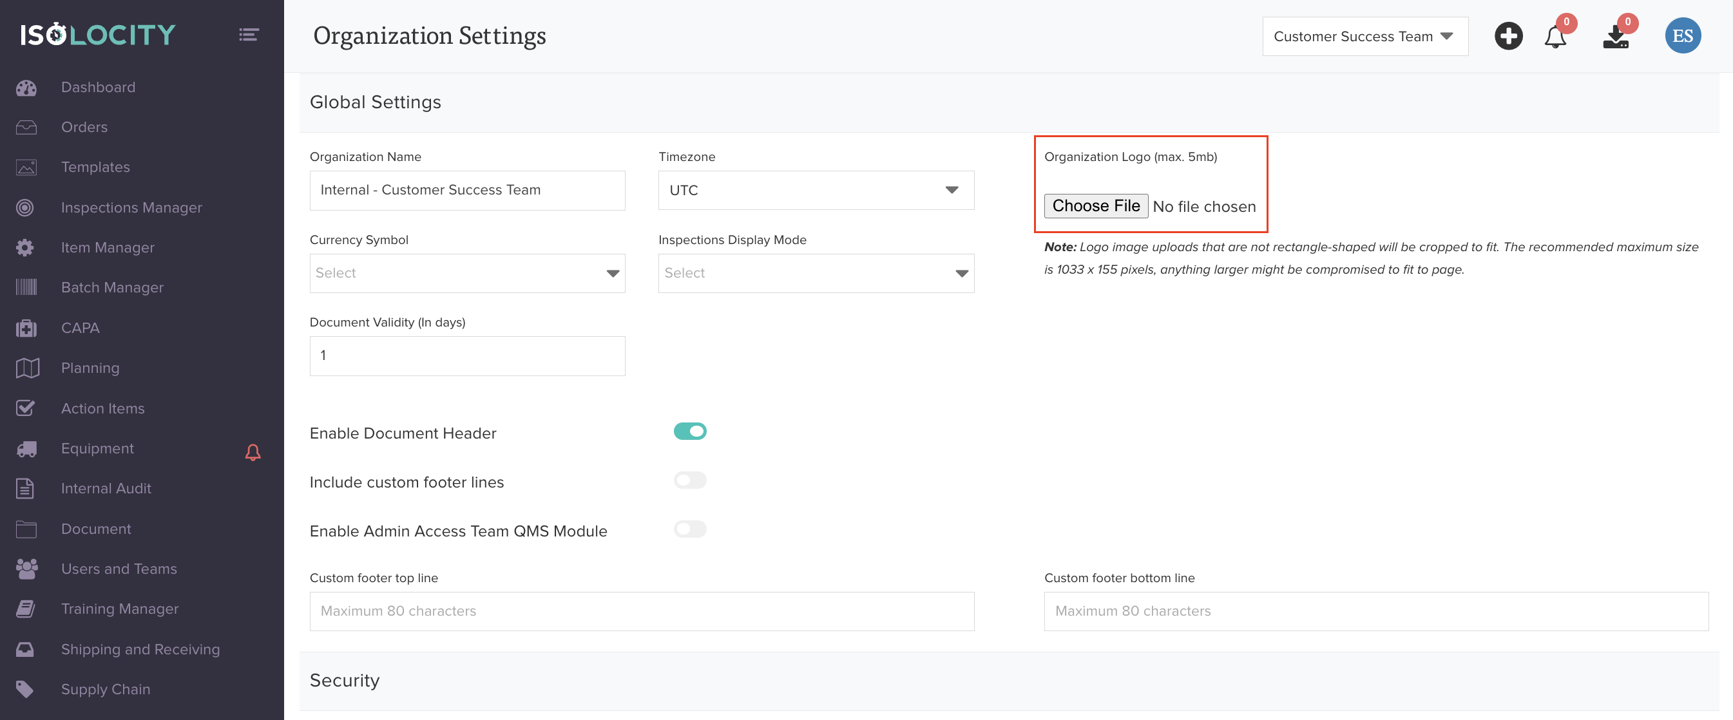Open the downloads tray icon in the header

click(x=1615, y=37)
